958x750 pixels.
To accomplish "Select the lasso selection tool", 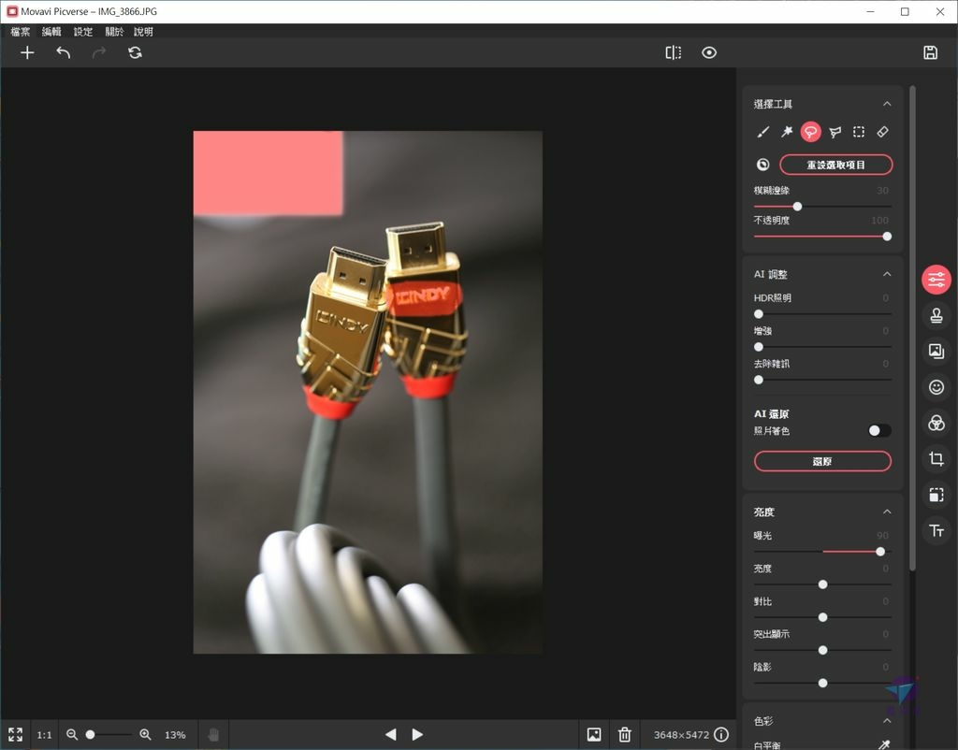I will (811, 131).
